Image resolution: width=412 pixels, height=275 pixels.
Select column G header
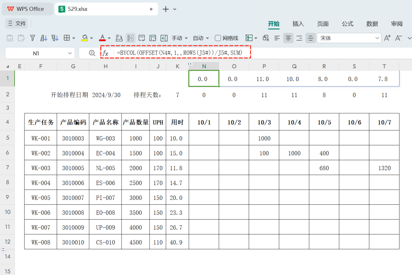coord(73,66)
